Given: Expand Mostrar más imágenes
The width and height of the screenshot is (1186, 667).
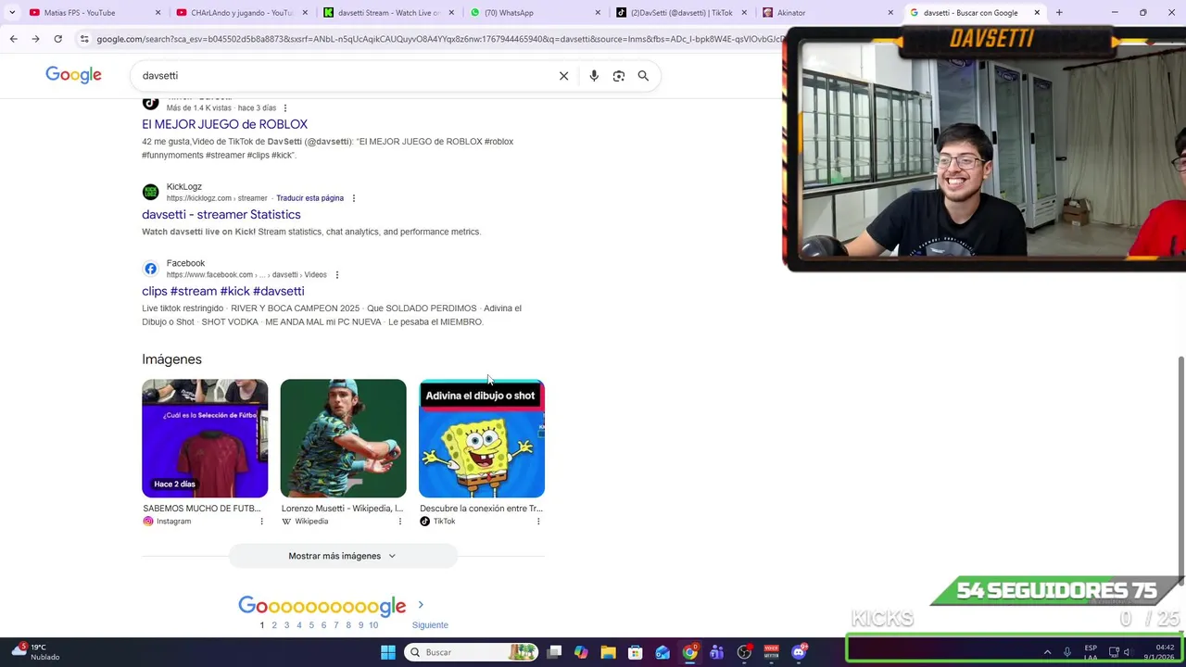Looking at the screenshot, I should 343,556.
